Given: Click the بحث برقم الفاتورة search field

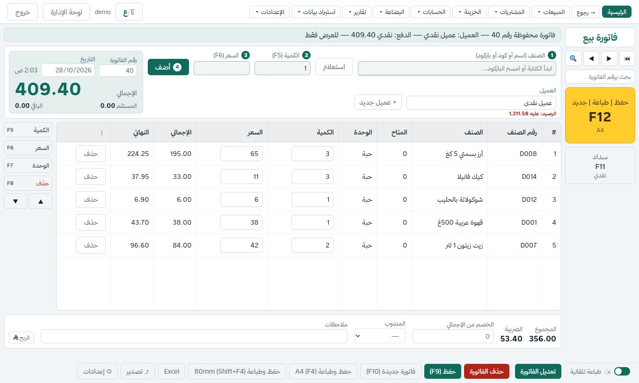Looking at the screenshot, I should [600, 77].
